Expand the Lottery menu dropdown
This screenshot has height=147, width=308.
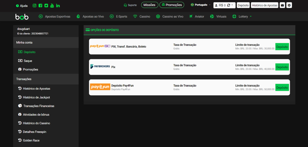tap(251, 17)
